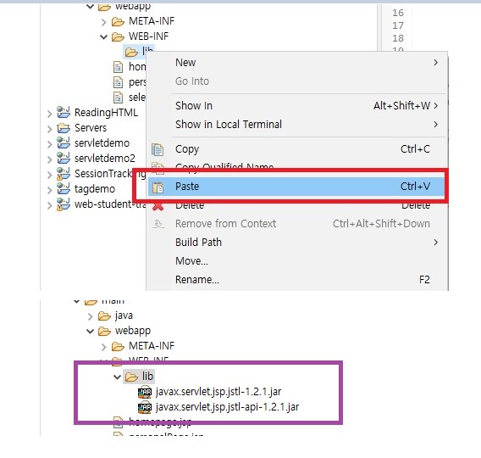Select the upper WEB-INF folder label

(x=148, y=36)
